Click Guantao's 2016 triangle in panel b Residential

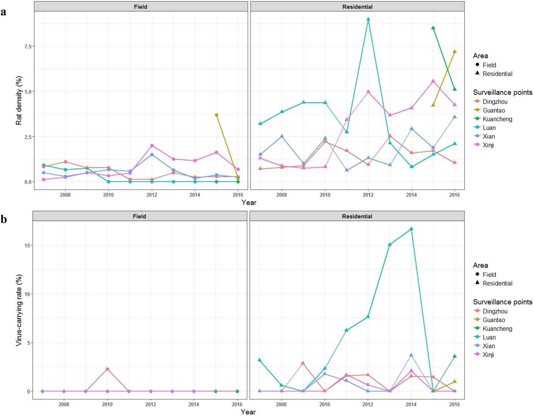(455, 381)
